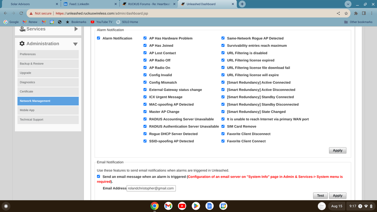Toggle Favorite Client Connect checkbox
The height and width of the screenshot is (212, 377).
pyautogui.click(x=223, y=141)
